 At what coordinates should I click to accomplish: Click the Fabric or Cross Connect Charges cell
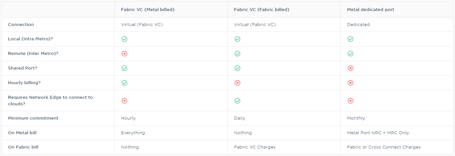pos(384,147)
